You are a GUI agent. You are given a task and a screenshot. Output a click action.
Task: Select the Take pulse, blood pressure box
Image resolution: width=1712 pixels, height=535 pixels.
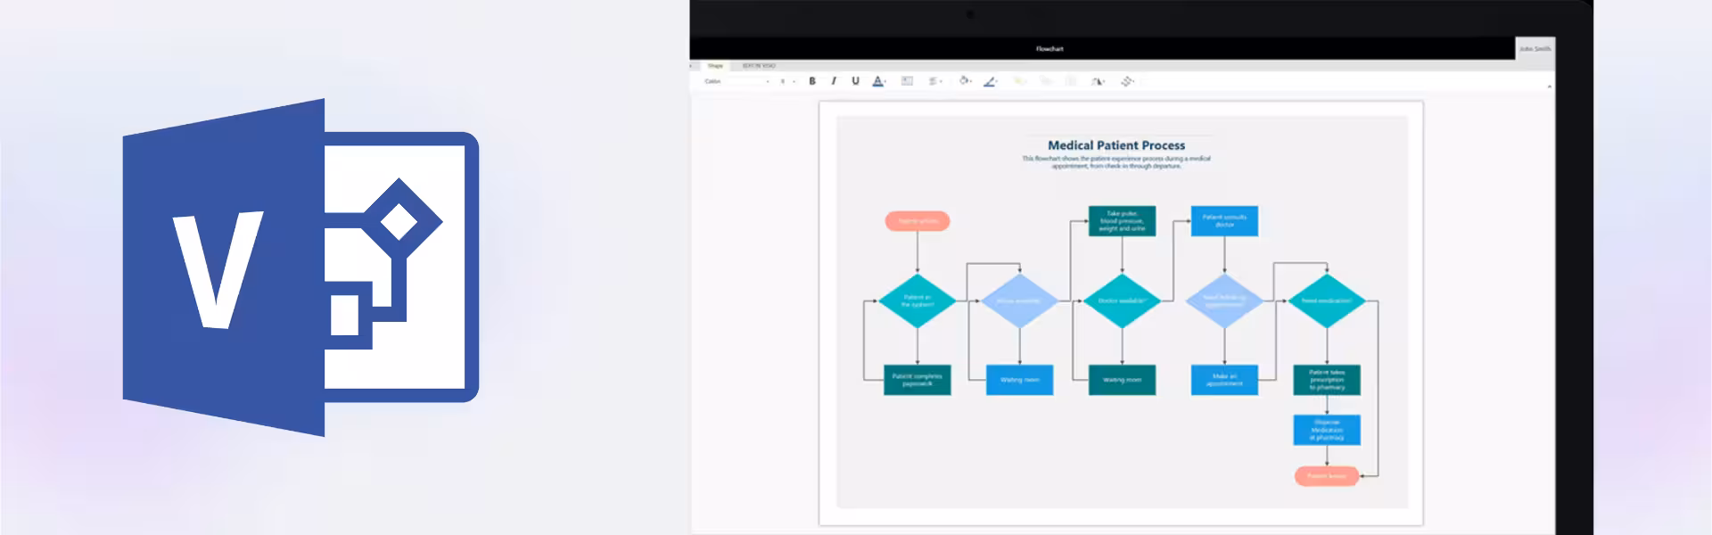click(x=1122, y=221)
